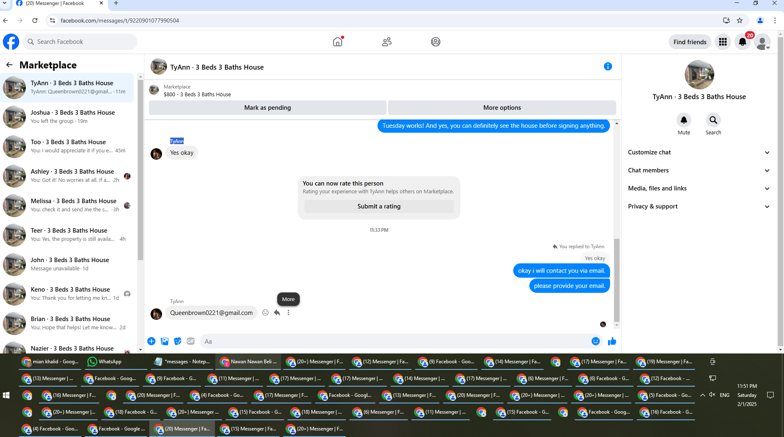Open Too 3 Beds 3 Baths chat

[x=68, y=146]
